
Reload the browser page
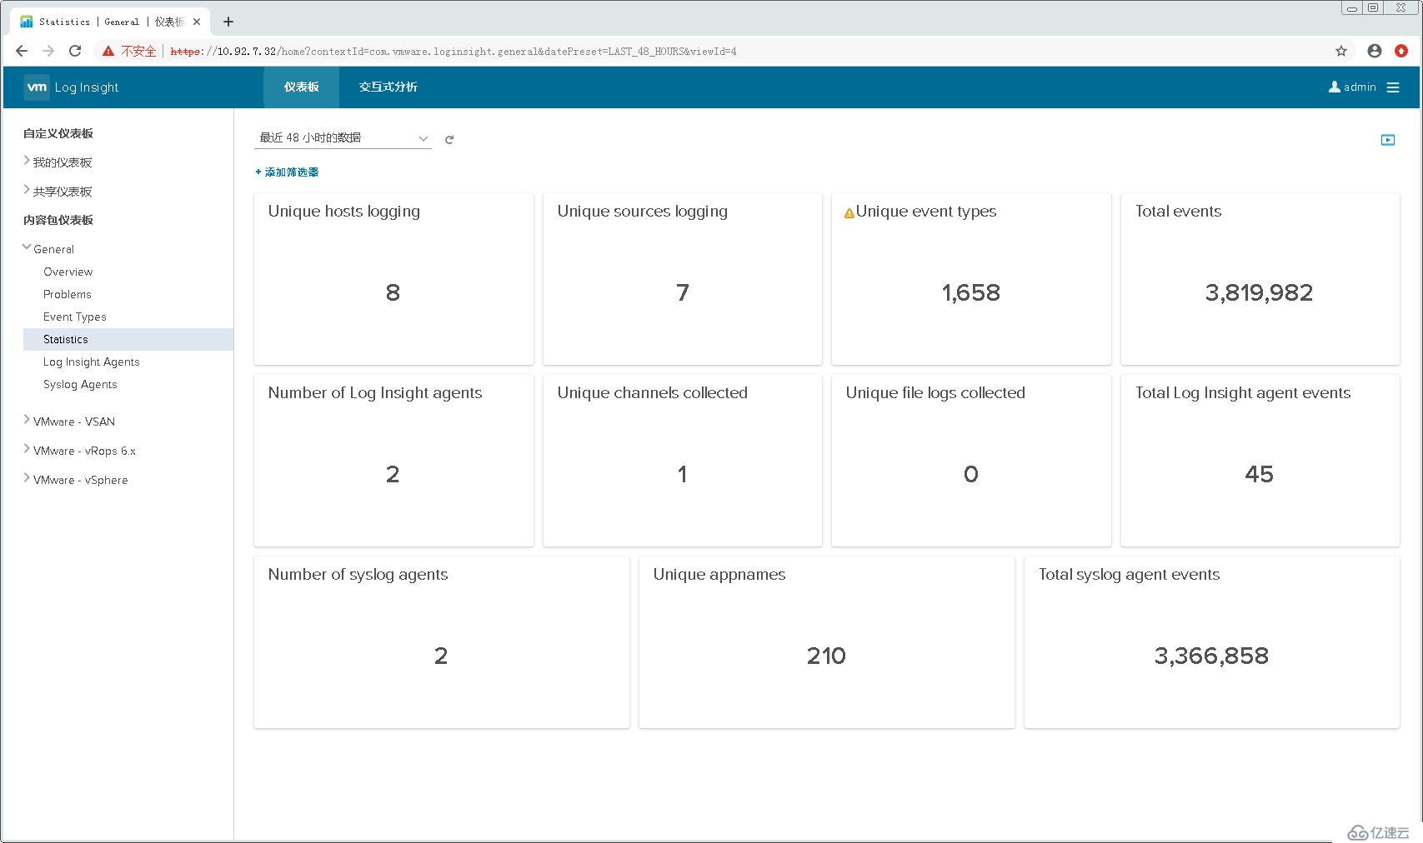tap(75, 51)
